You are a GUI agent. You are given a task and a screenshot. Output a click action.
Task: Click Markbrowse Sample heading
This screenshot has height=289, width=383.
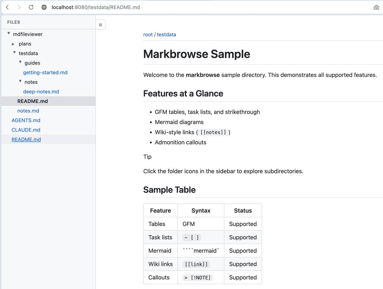tap(197, 54)
